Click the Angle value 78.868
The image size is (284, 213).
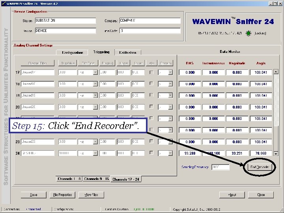point(261,153)
